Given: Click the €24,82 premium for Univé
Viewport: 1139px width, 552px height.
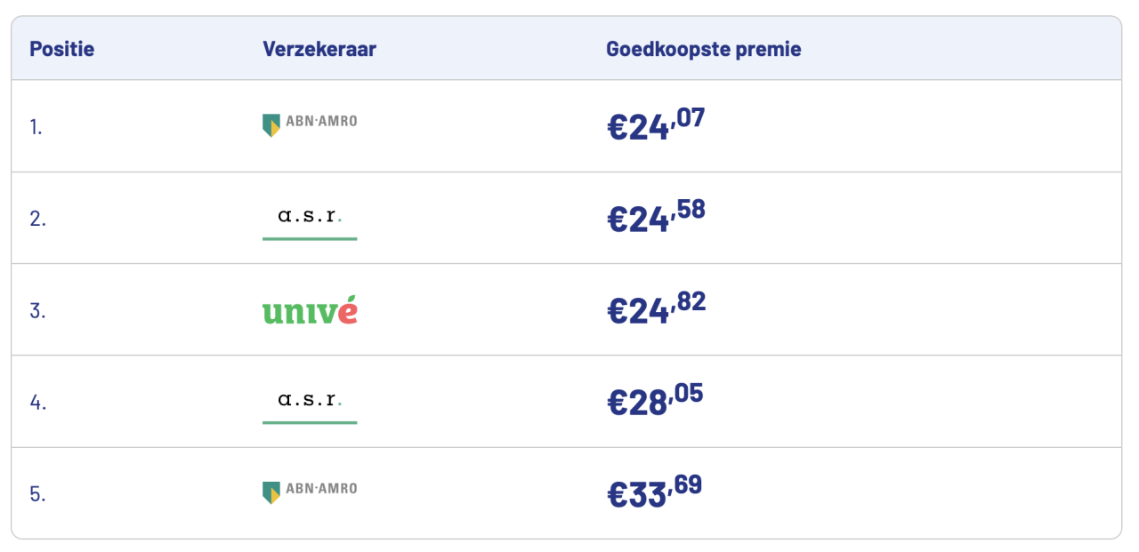Looking at the screenshot, I should [x=656, y=308].
